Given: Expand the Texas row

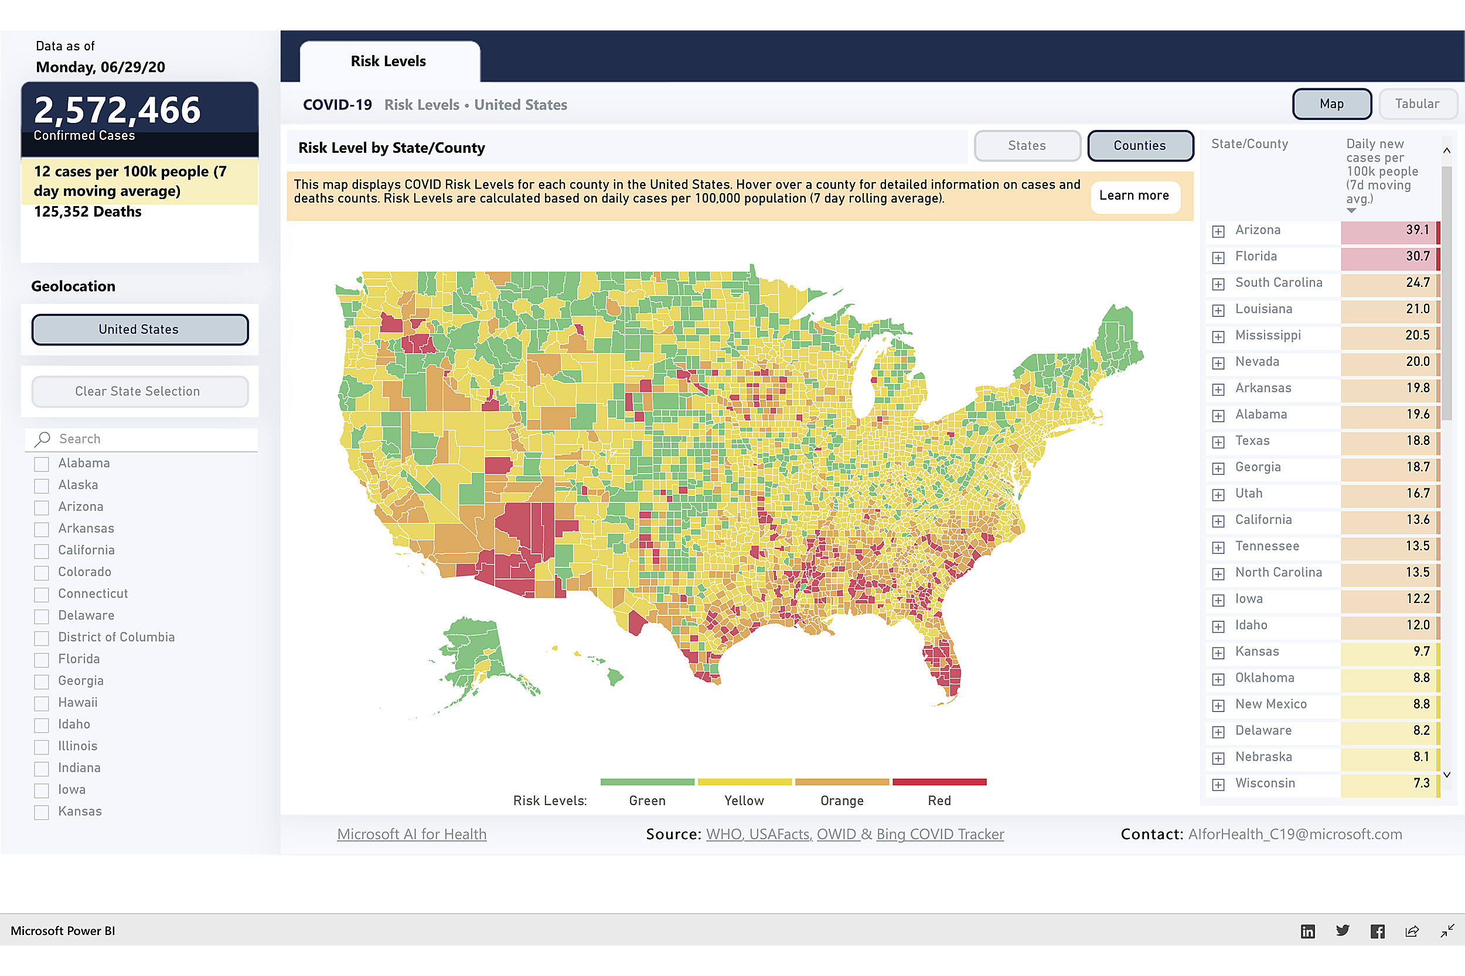Looking at the screenshot, I should [1218, 442].
